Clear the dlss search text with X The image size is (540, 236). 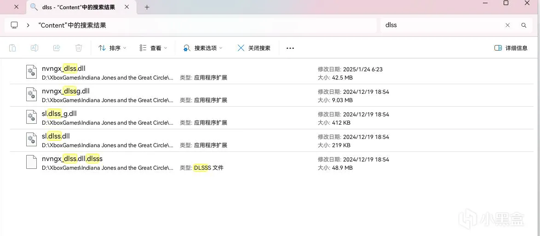[508, 25]
